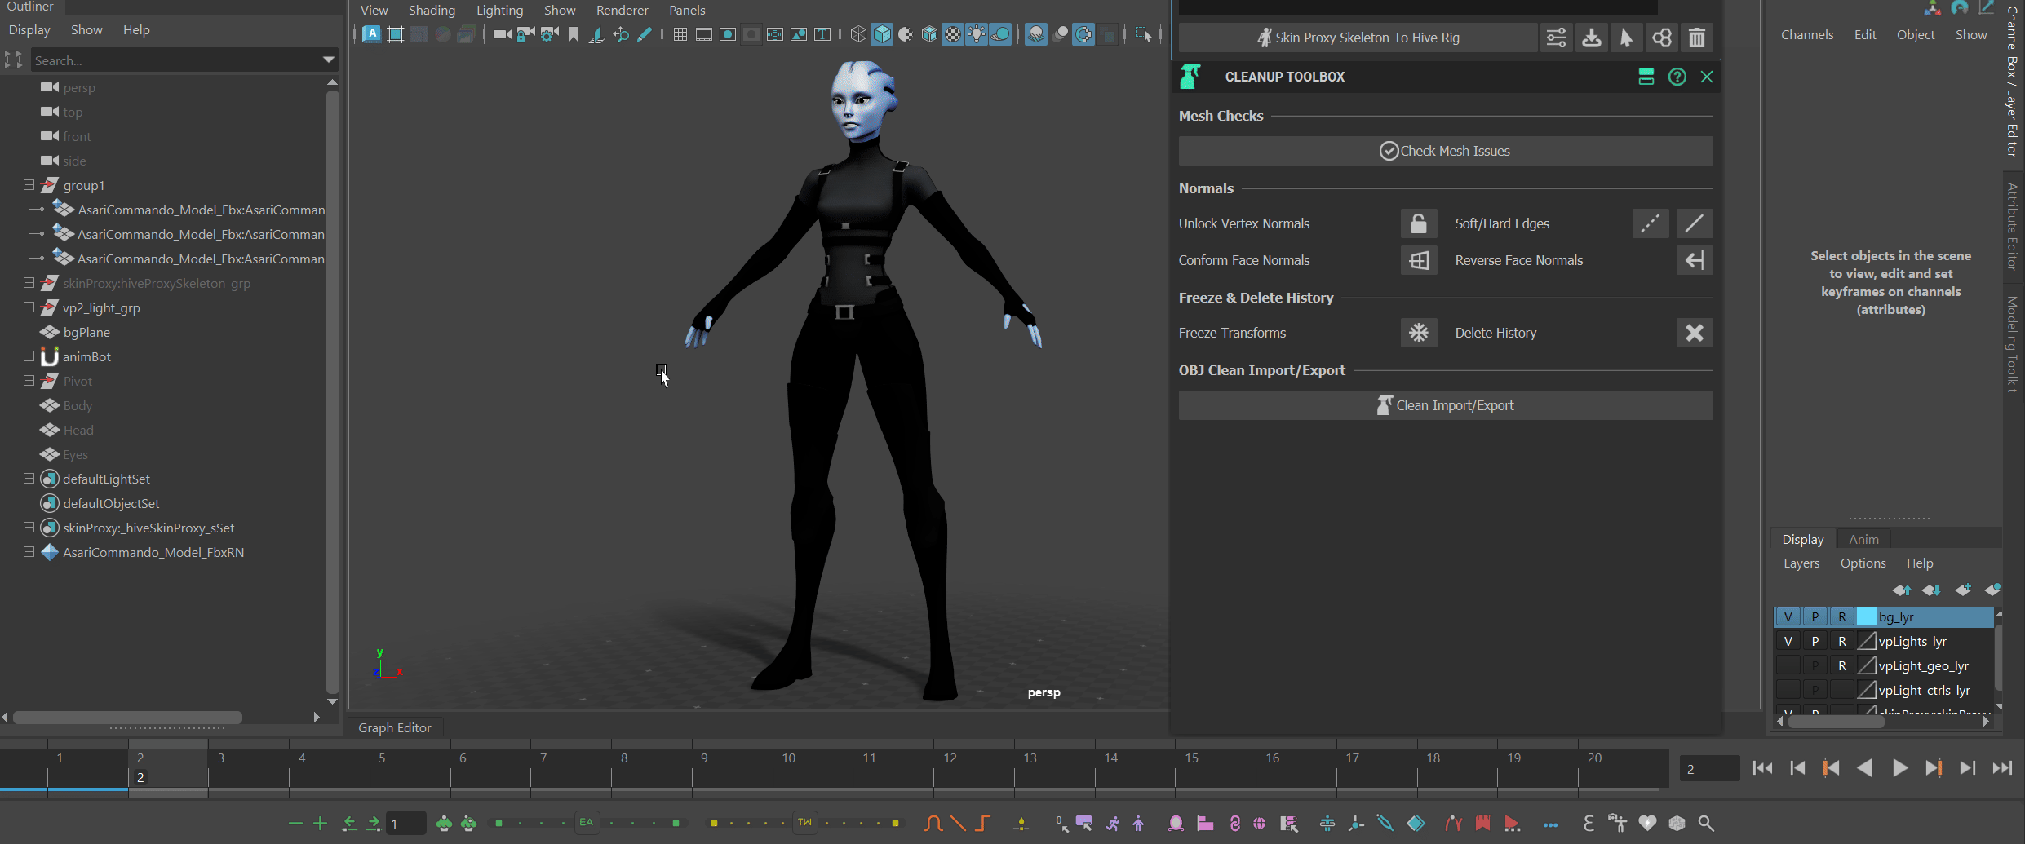2025x844 pixels.
Task: Open the Outliner Display menu
Action: coord(29,29)
